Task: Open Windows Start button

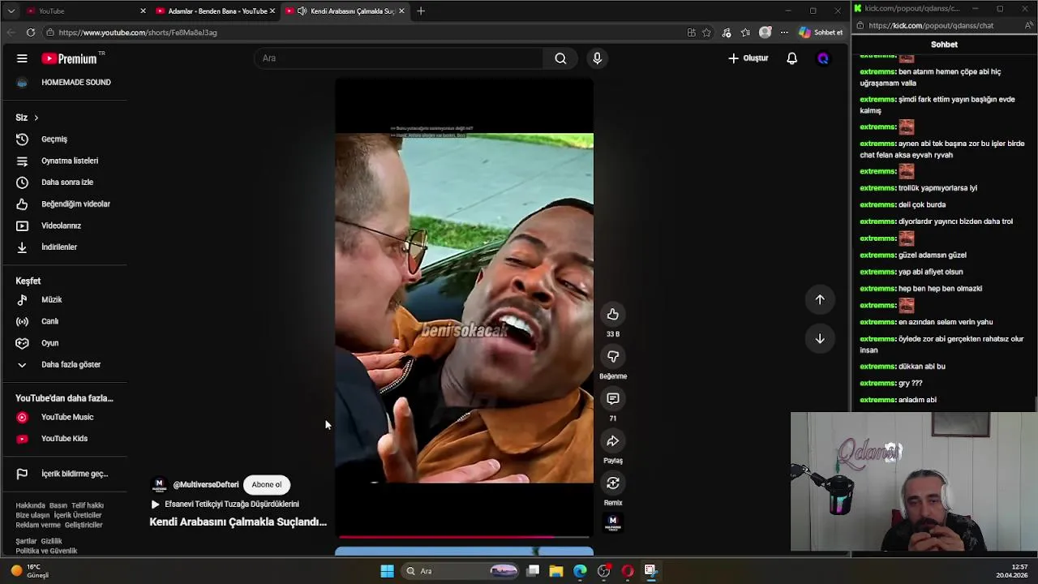Action: [387, 571]
